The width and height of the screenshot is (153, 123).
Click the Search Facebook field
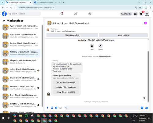(x=24, y=14)
